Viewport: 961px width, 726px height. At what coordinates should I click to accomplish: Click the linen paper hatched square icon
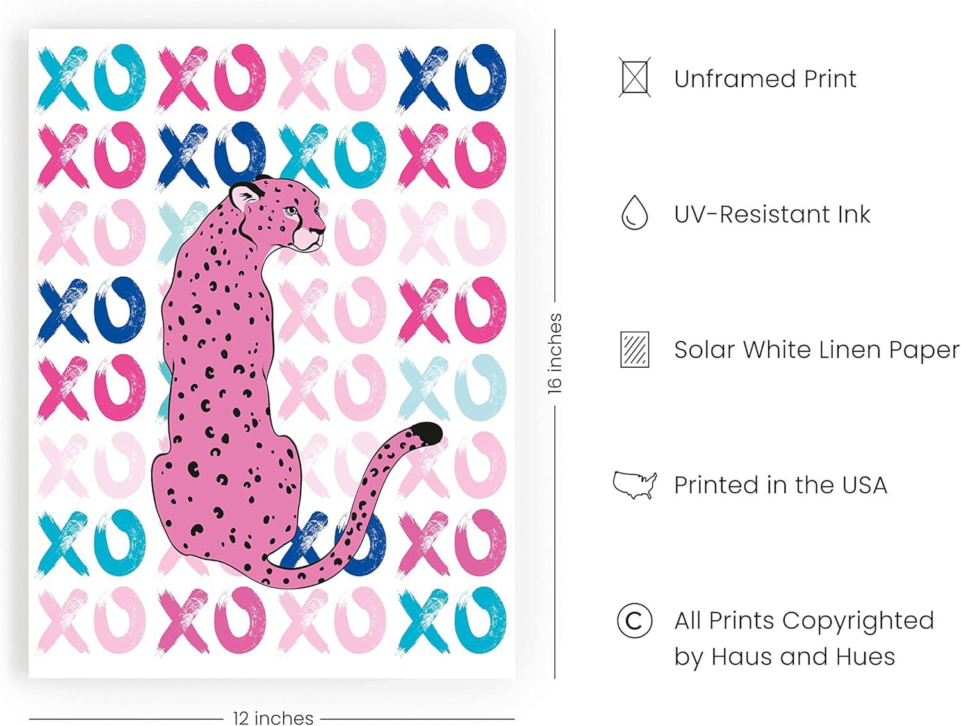click(635, 349)
